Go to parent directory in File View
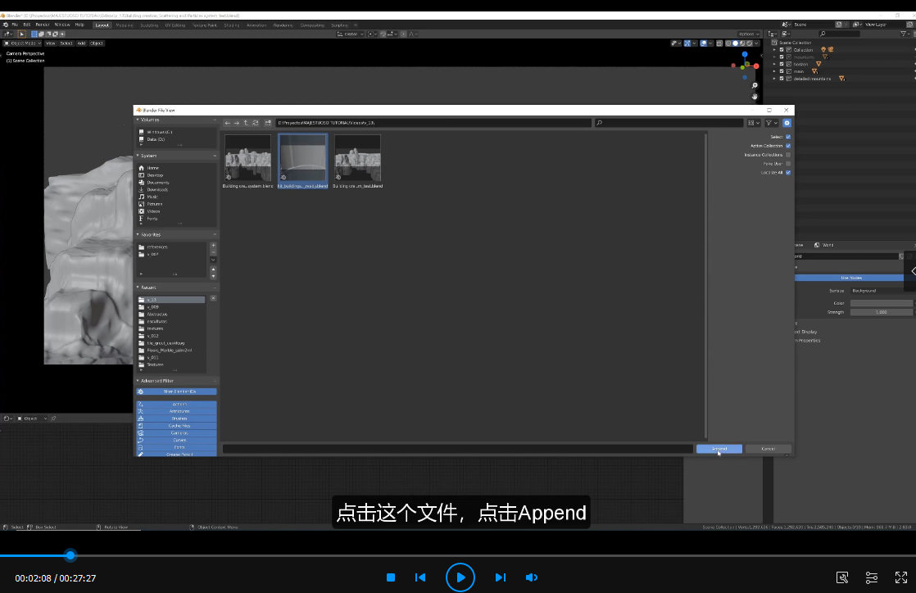 pos(246,123)
